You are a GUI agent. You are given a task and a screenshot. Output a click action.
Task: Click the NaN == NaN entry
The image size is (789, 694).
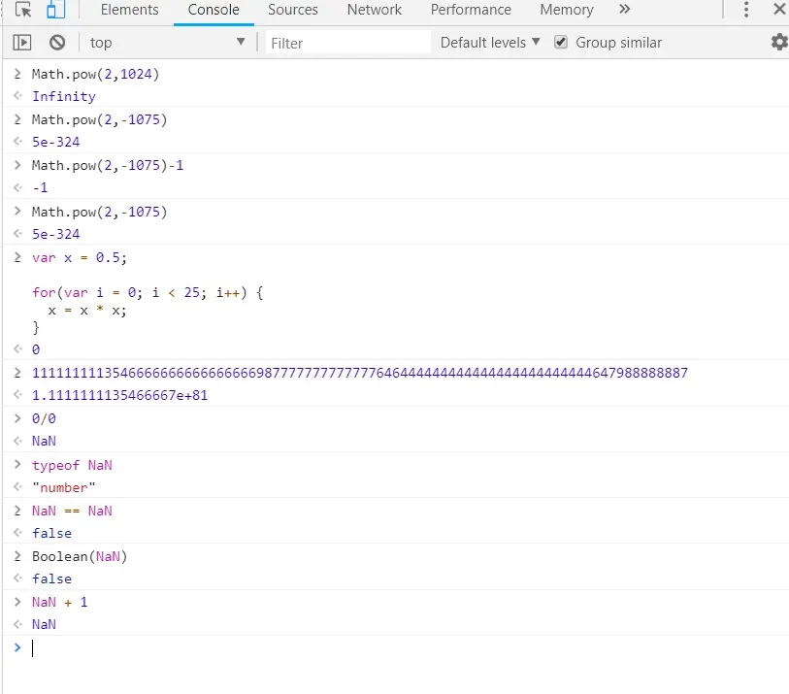tap(72, 512)
